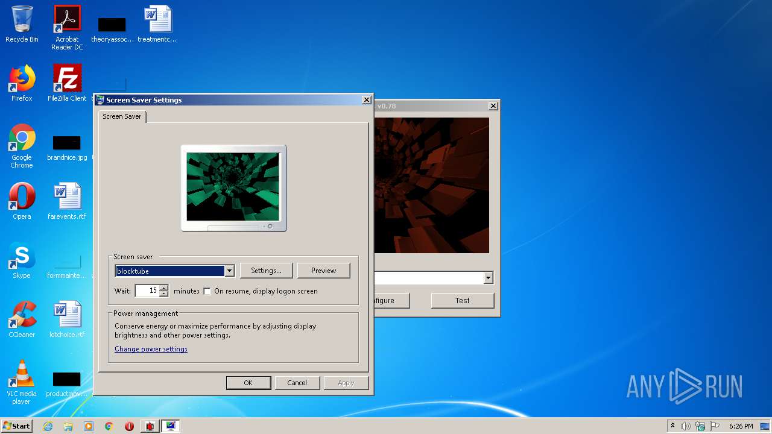Select brandnice.jpg on the desktop
This screenshot has width=772, height=434.
[x=67, y=146]
